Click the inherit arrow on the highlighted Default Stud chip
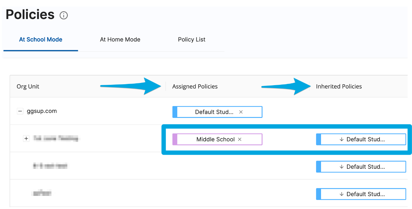This screenshot has width=412, height=209. (341, 139)
